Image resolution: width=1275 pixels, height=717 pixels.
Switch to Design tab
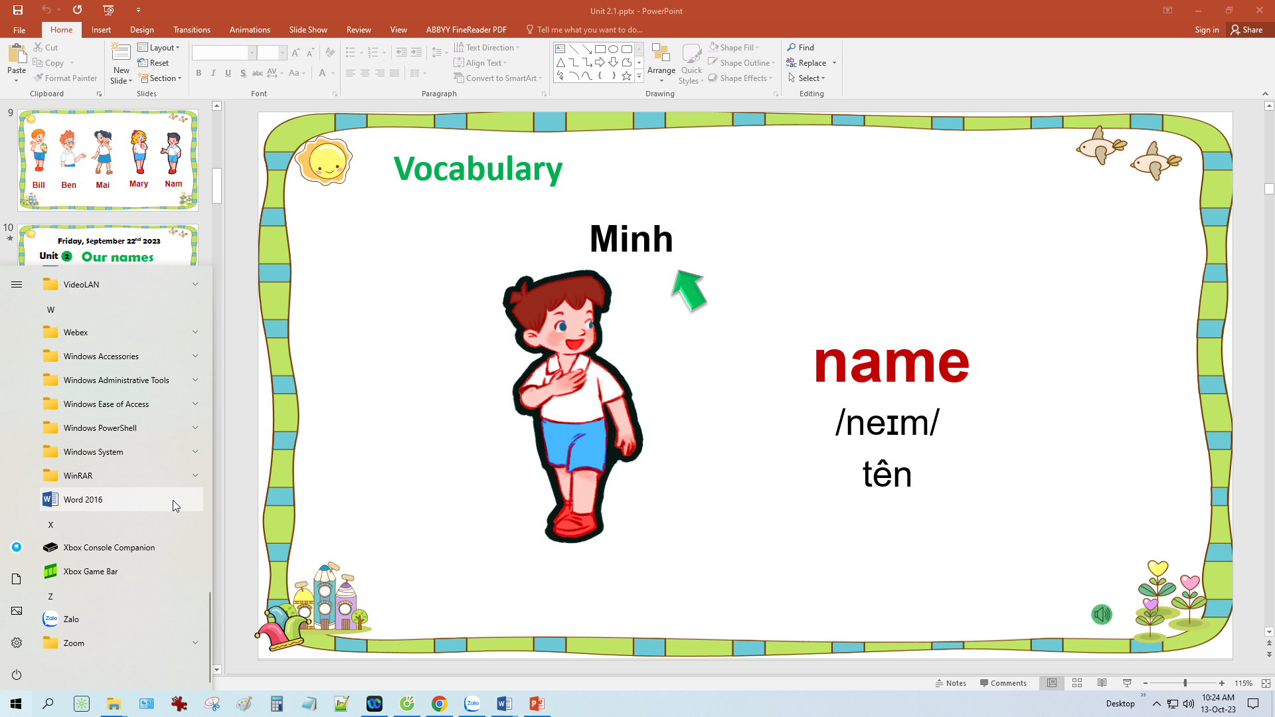tap(141, 30)
